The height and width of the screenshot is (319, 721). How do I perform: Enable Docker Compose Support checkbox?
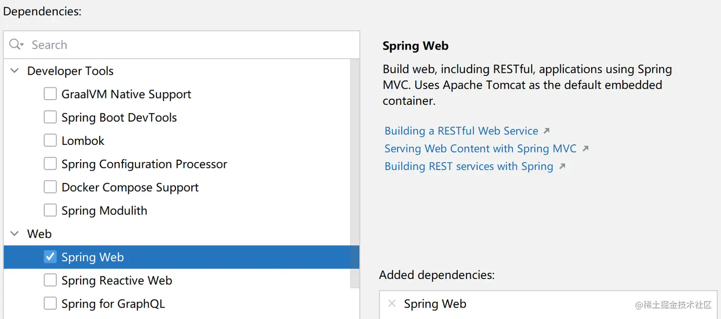(x=50, y=187)
